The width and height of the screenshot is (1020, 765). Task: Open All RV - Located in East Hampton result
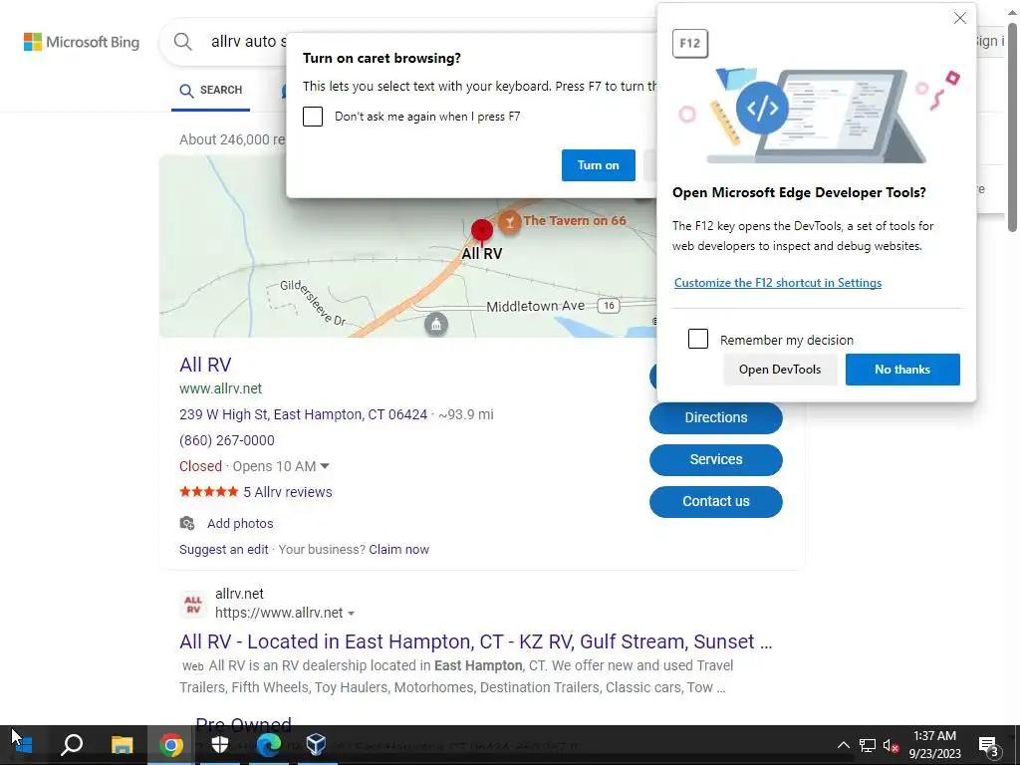click(475, 642)
